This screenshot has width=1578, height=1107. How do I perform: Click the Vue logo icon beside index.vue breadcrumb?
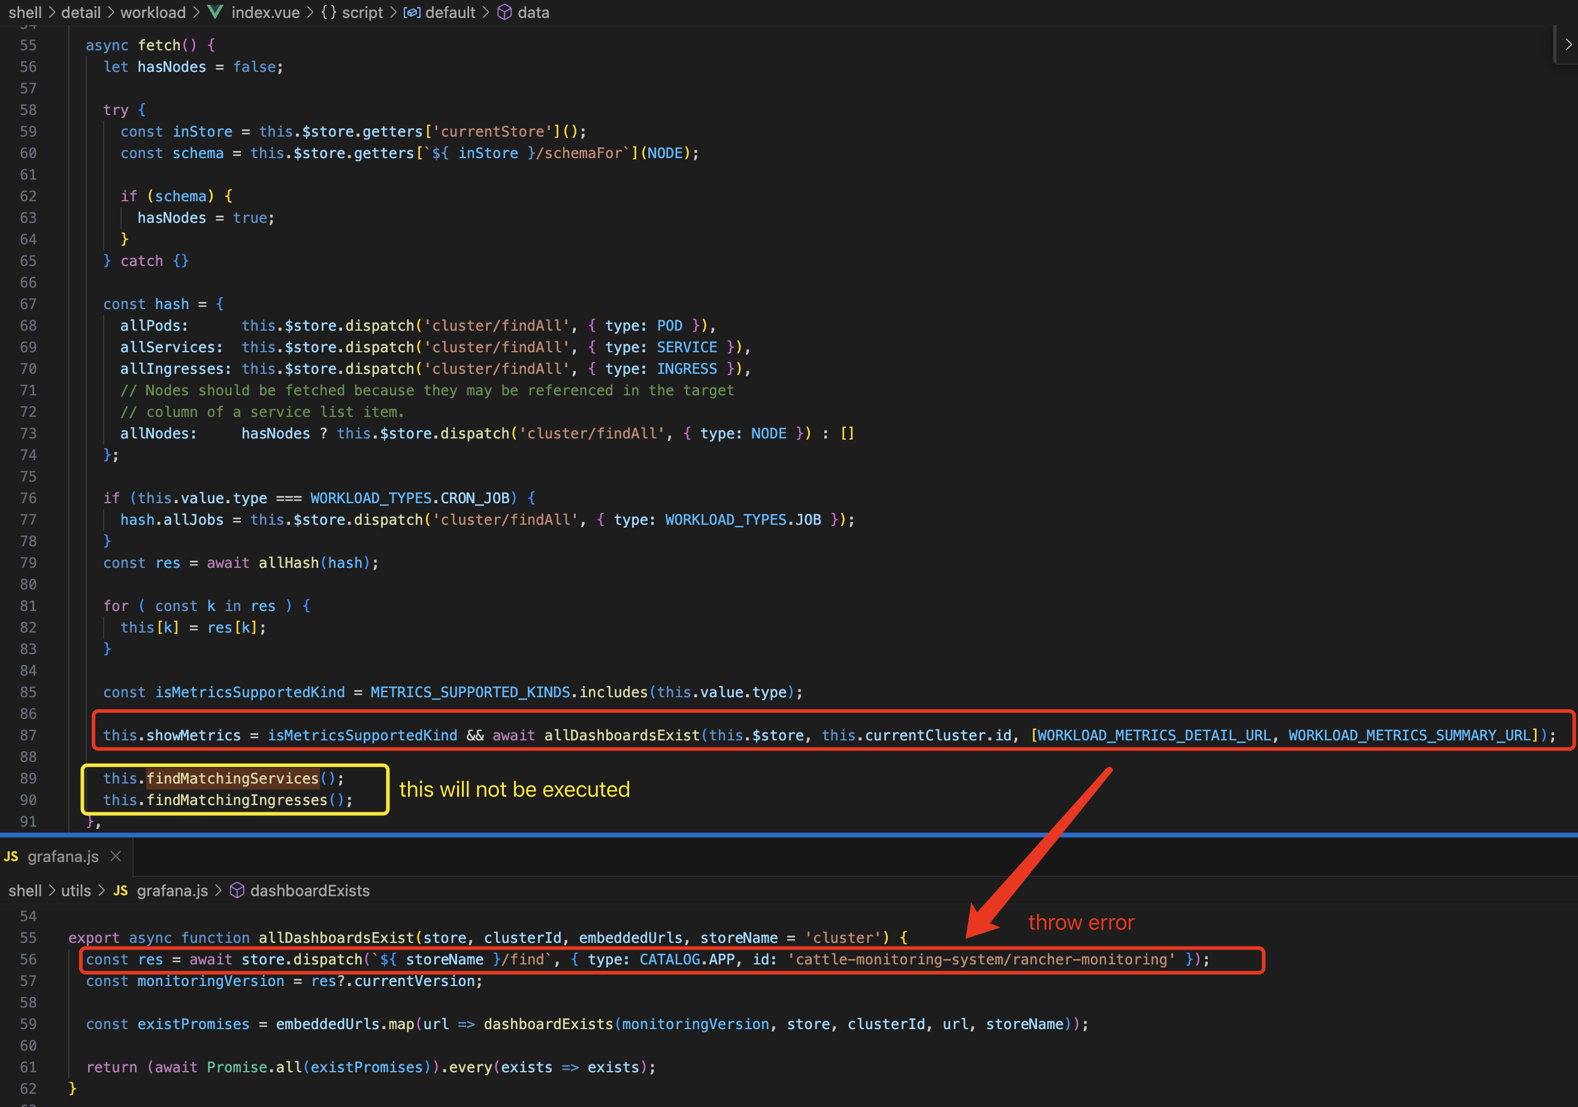[214, 13]
